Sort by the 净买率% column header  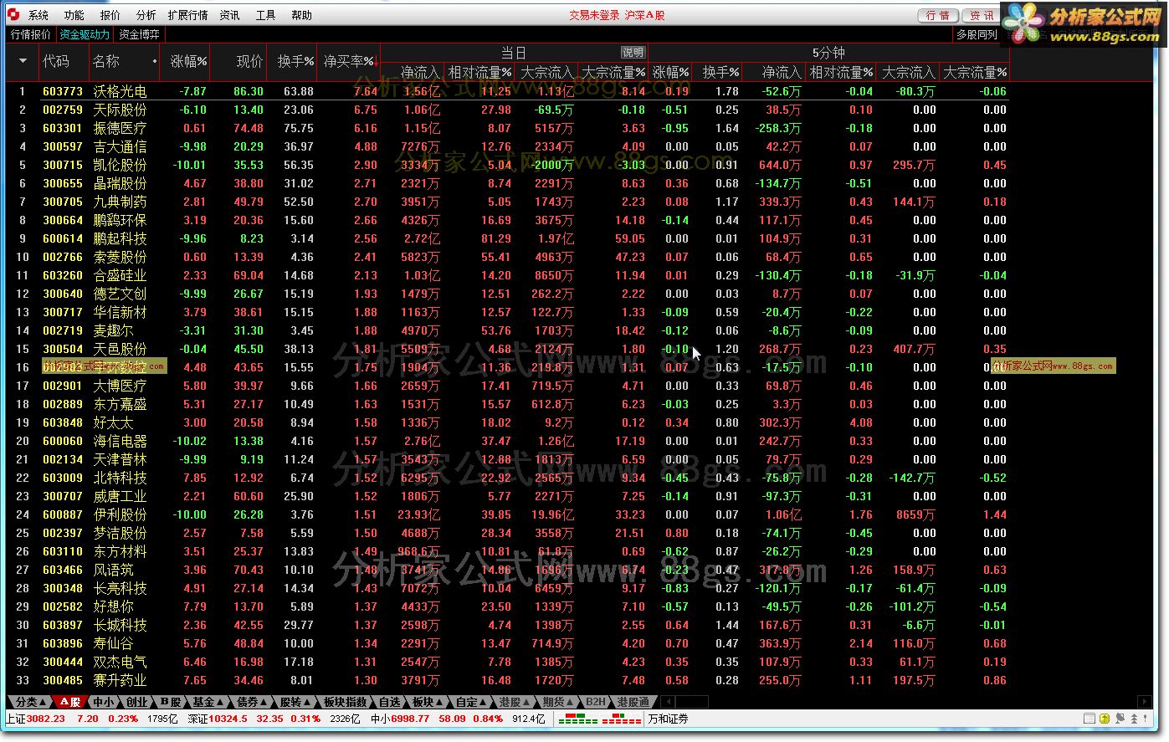point(349,62)
